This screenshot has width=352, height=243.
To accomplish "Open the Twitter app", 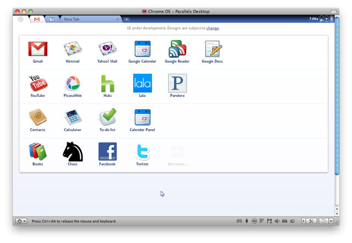I will [x=143, y=152].
